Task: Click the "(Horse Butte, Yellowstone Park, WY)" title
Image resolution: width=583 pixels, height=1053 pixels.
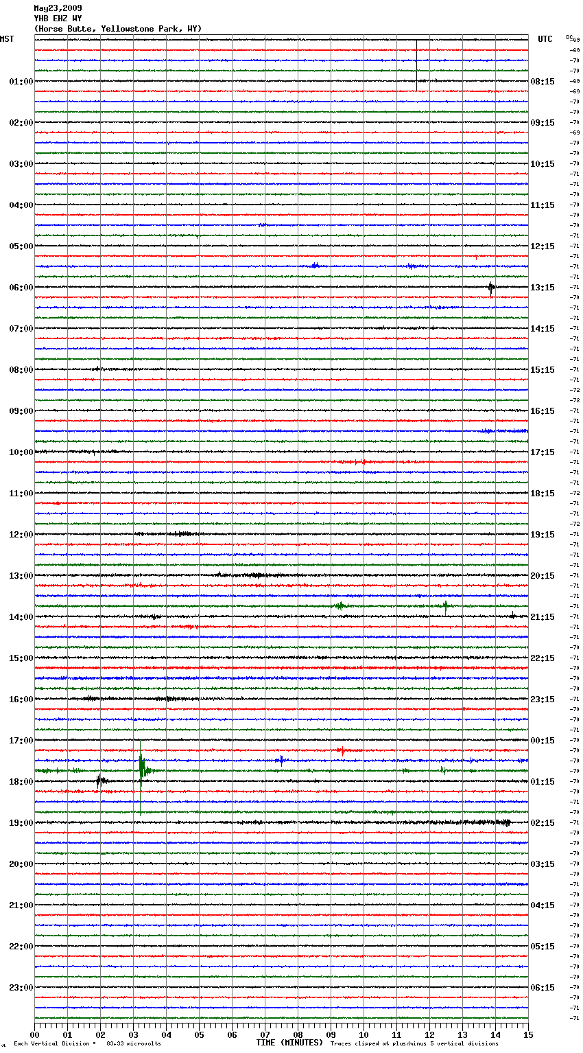Action: (x=118, y=29)
